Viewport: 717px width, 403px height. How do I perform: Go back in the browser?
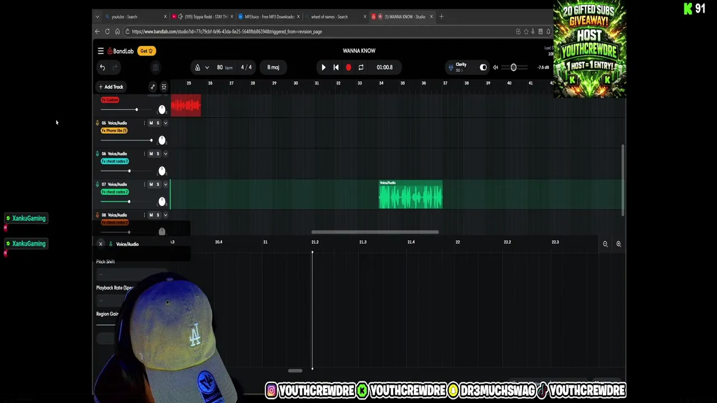coord(97,31)
